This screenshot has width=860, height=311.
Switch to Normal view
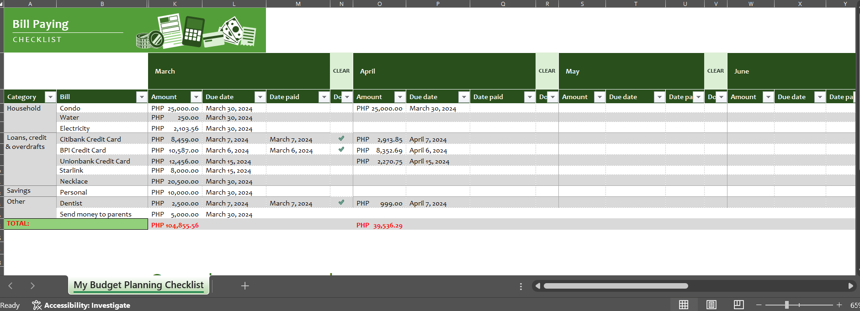[x=684, y=305]
